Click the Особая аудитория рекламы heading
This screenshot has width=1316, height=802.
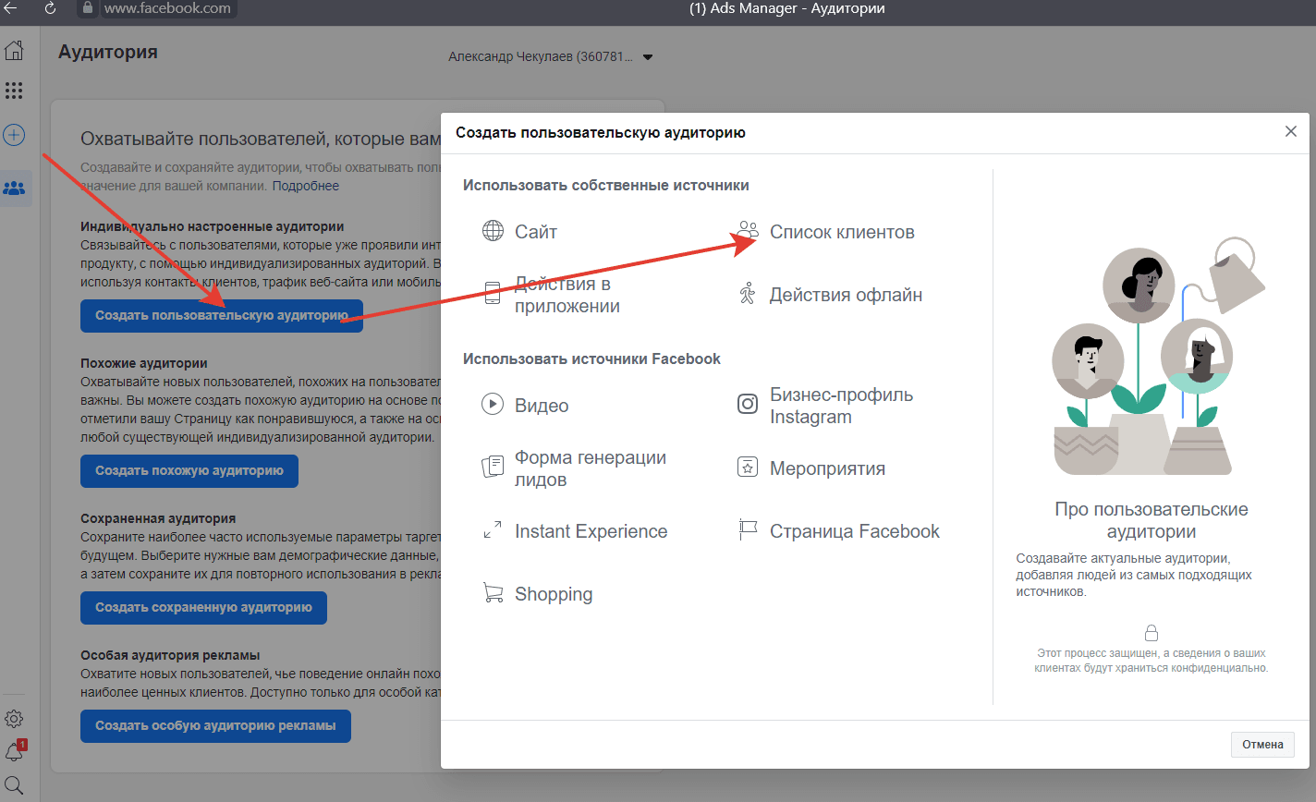(x=170, y=655)
